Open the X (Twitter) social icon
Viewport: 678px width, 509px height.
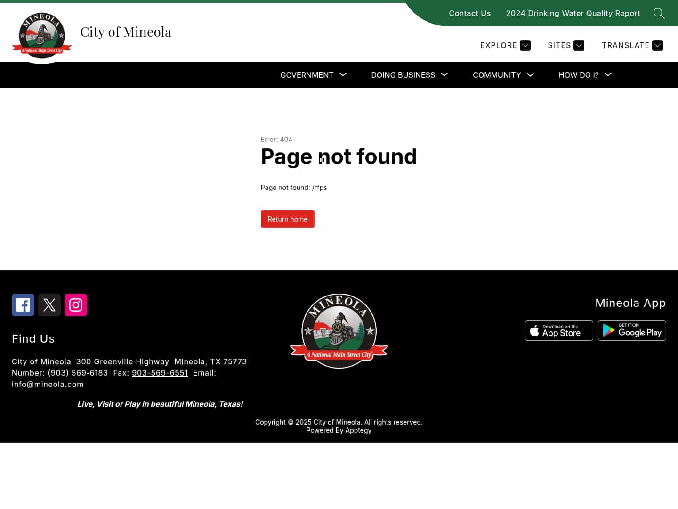click(49, 305)
